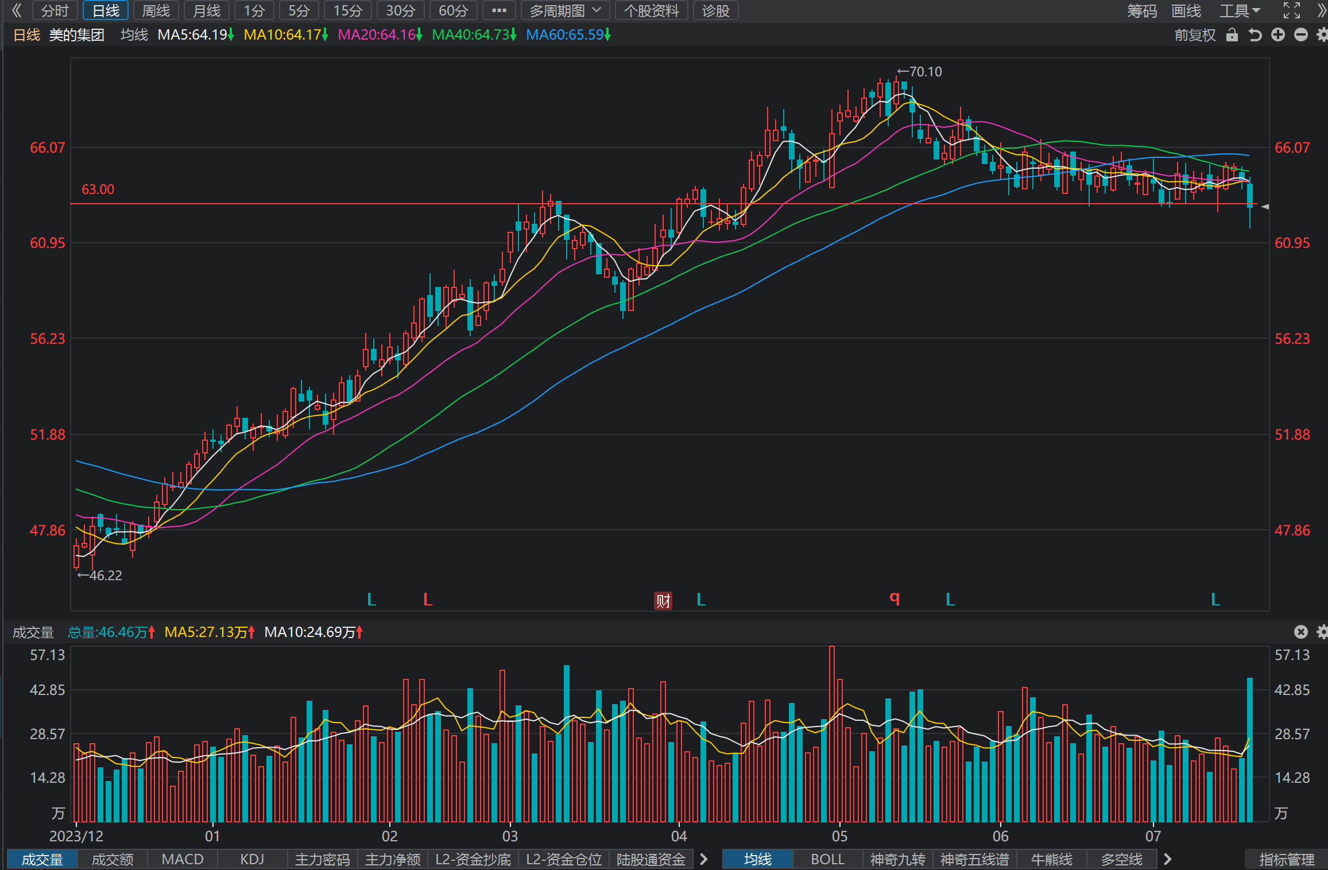This screenshot has width=1328, height=870.
Task: Open the 成交额 indicator tab
Action: pos(113,859)
